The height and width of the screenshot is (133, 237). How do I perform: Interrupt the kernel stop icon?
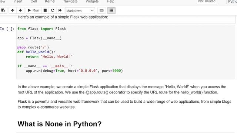(x=45, y=10)
